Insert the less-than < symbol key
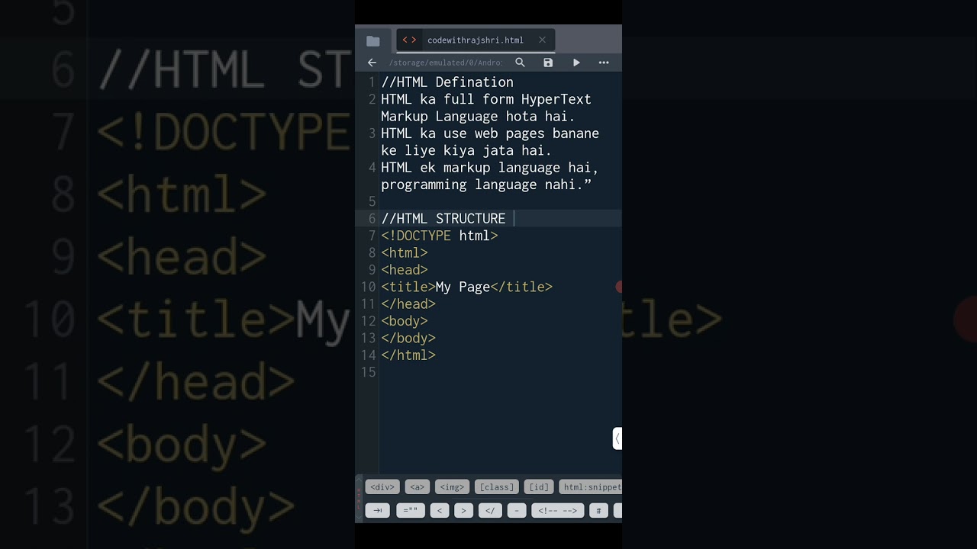 pyautogui.click(x=440, y=511)
